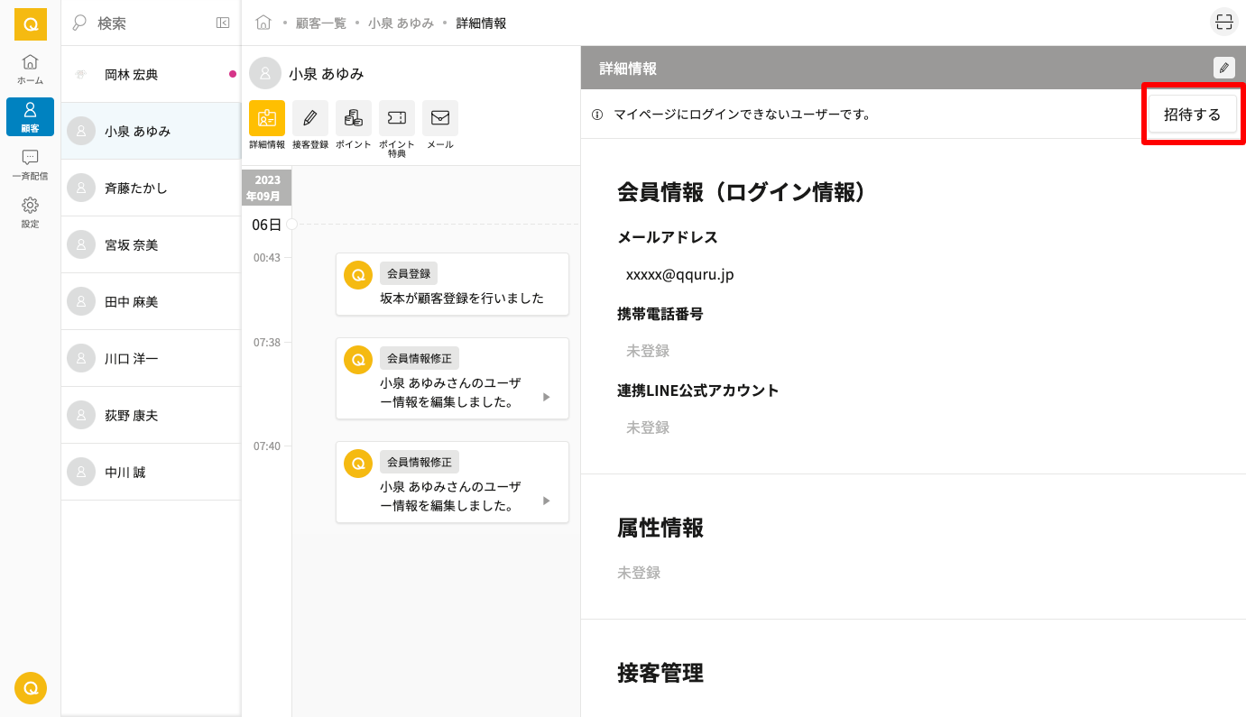Collapse the customer list sidebar panel
The width and height of the screenshot is (1246, 717).
pyautogui.click(x=223, y=23)
